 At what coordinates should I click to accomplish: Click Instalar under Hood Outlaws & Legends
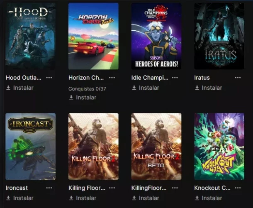[x=19, y=88]
